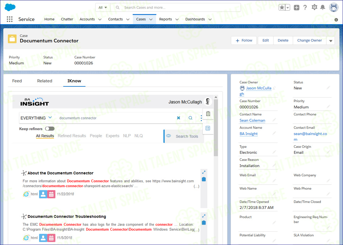The image size is (343, 245).
Task: Attach About the Documentum Connector result
Action: (x=203, y=179)
